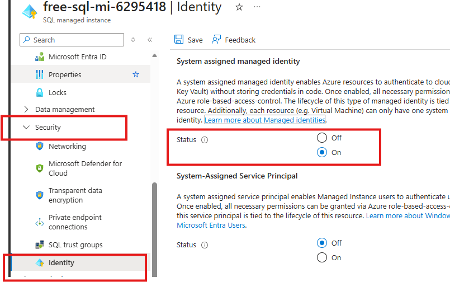Click the sidebar scroll up arrow
Viewport: 450px width, 282px height.
[154, 55]
